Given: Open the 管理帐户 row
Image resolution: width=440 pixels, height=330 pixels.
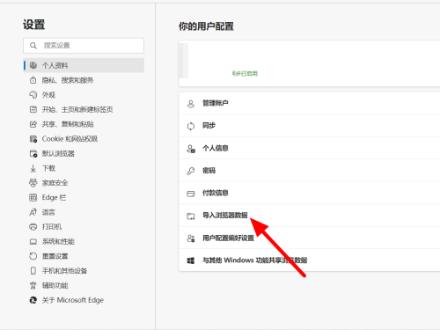Looking at the screenshot, I should click(x=310, y=103).
